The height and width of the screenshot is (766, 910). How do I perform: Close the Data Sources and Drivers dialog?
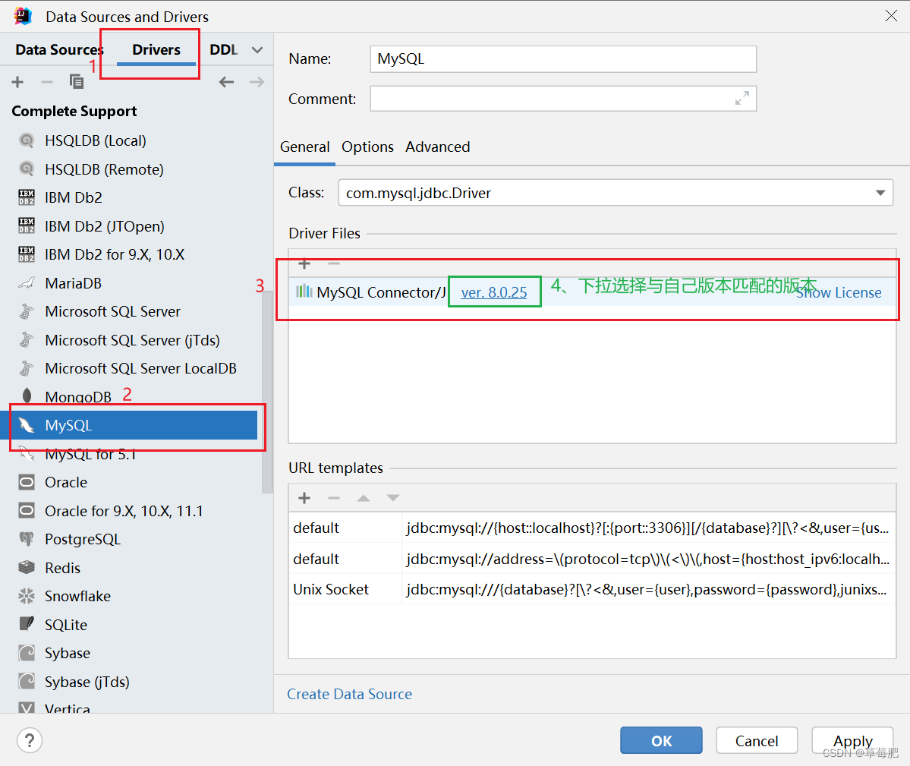click(891, 16)
